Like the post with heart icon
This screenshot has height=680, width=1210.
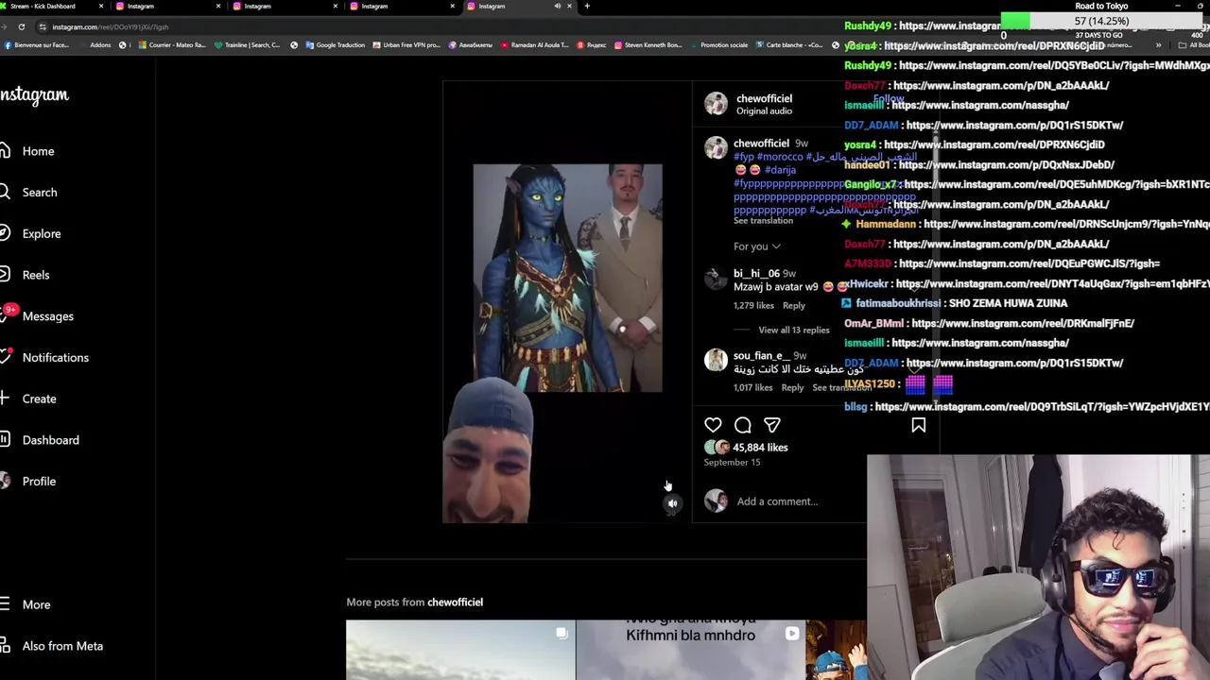[x=713, y=425]
